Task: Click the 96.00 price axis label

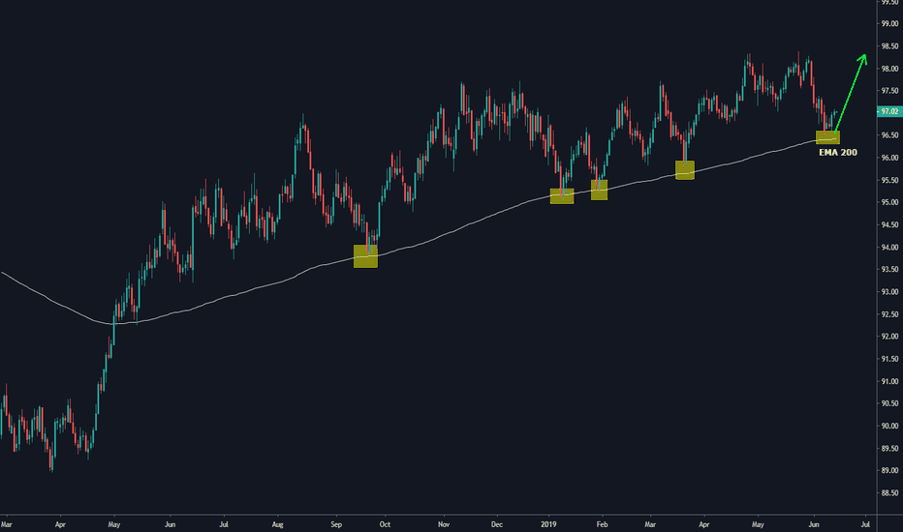Action: tap(889, 158)
